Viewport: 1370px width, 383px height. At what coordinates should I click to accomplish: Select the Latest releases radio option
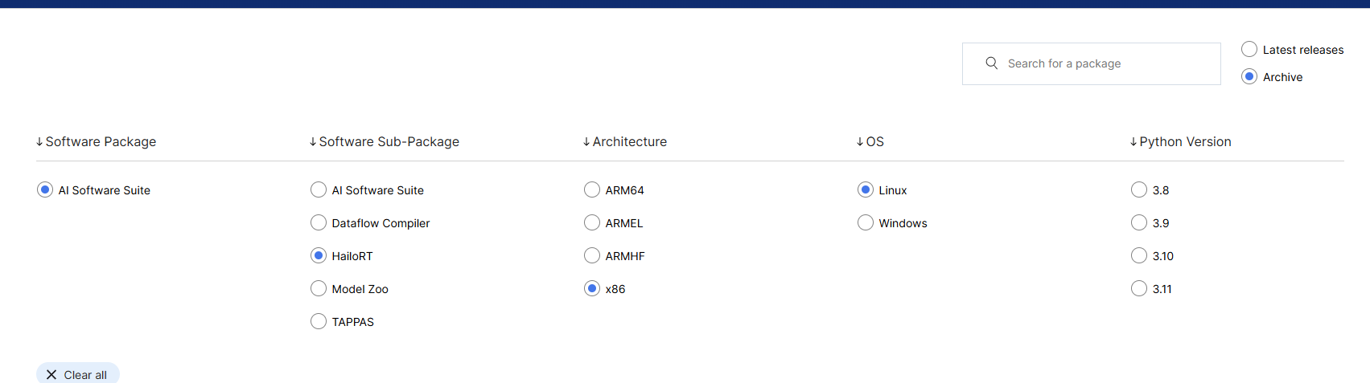(x=1249, y=50)
